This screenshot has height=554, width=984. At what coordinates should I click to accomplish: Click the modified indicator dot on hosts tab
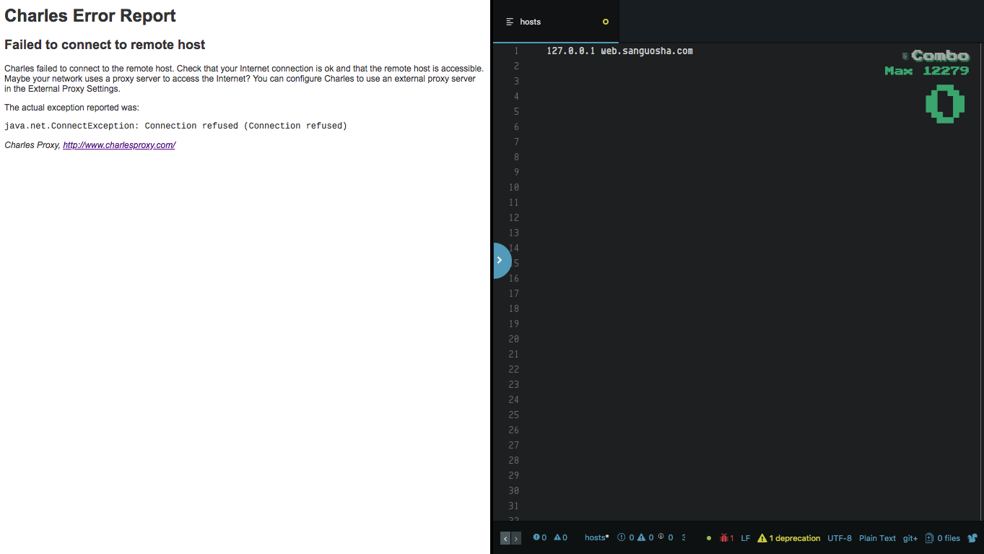click(x=606, y=22)
